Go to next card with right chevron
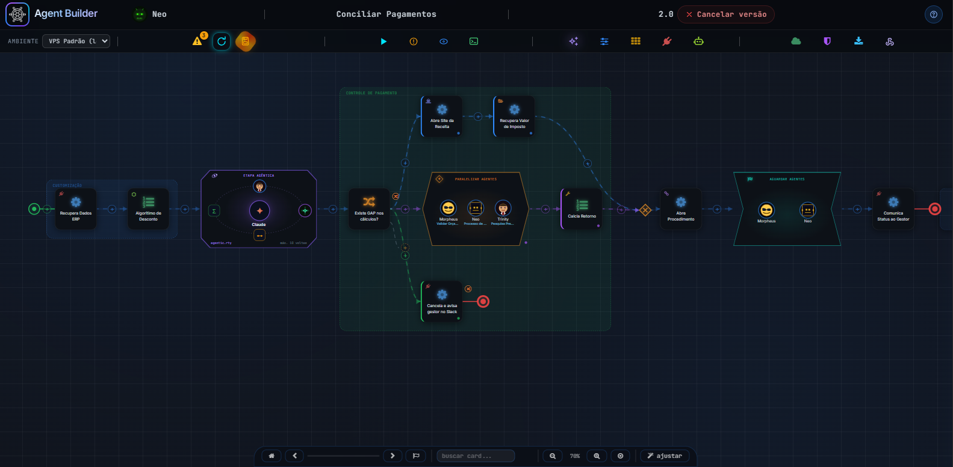 point(393,456)
